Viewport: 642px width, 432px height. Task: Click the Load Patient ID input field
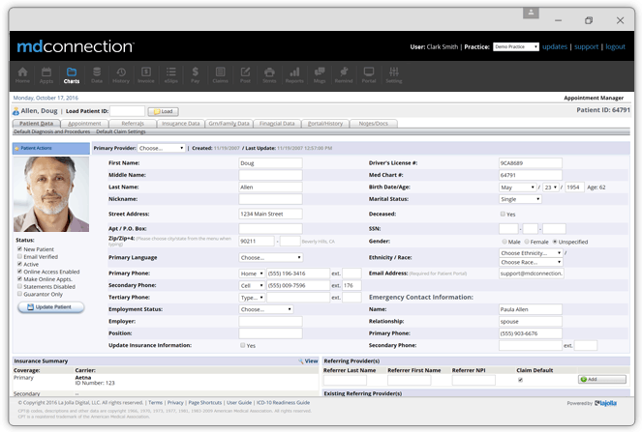click(128, 111)
